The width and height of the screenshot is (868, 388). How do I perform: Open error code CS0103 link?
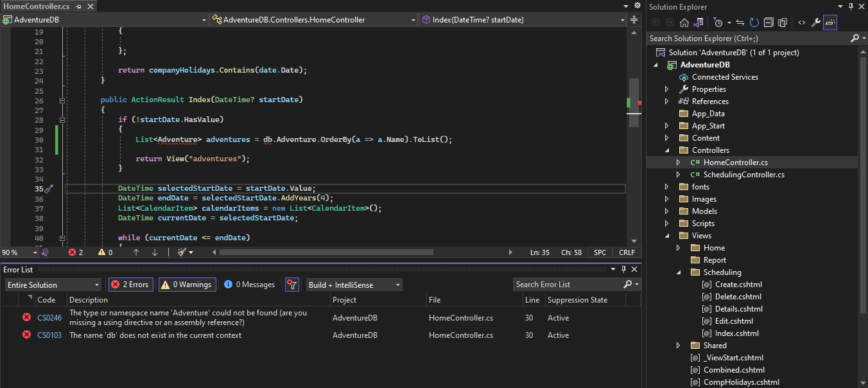[49, 335]
